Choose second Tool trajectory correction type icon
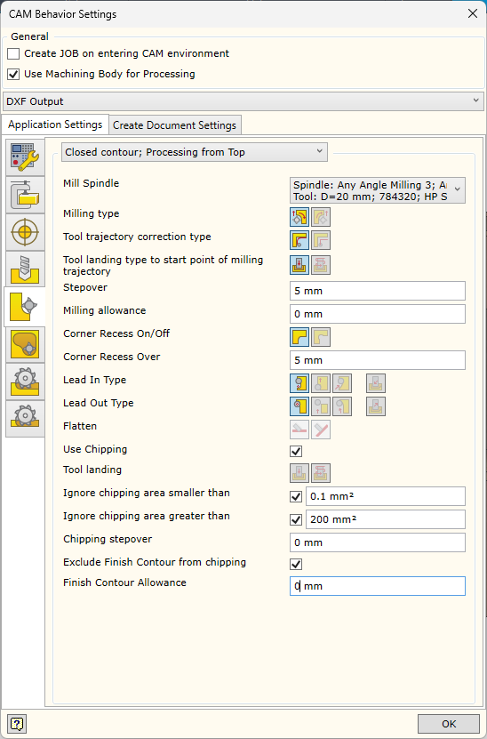Viewport: 487px width, 739px height. coord(321,240)
